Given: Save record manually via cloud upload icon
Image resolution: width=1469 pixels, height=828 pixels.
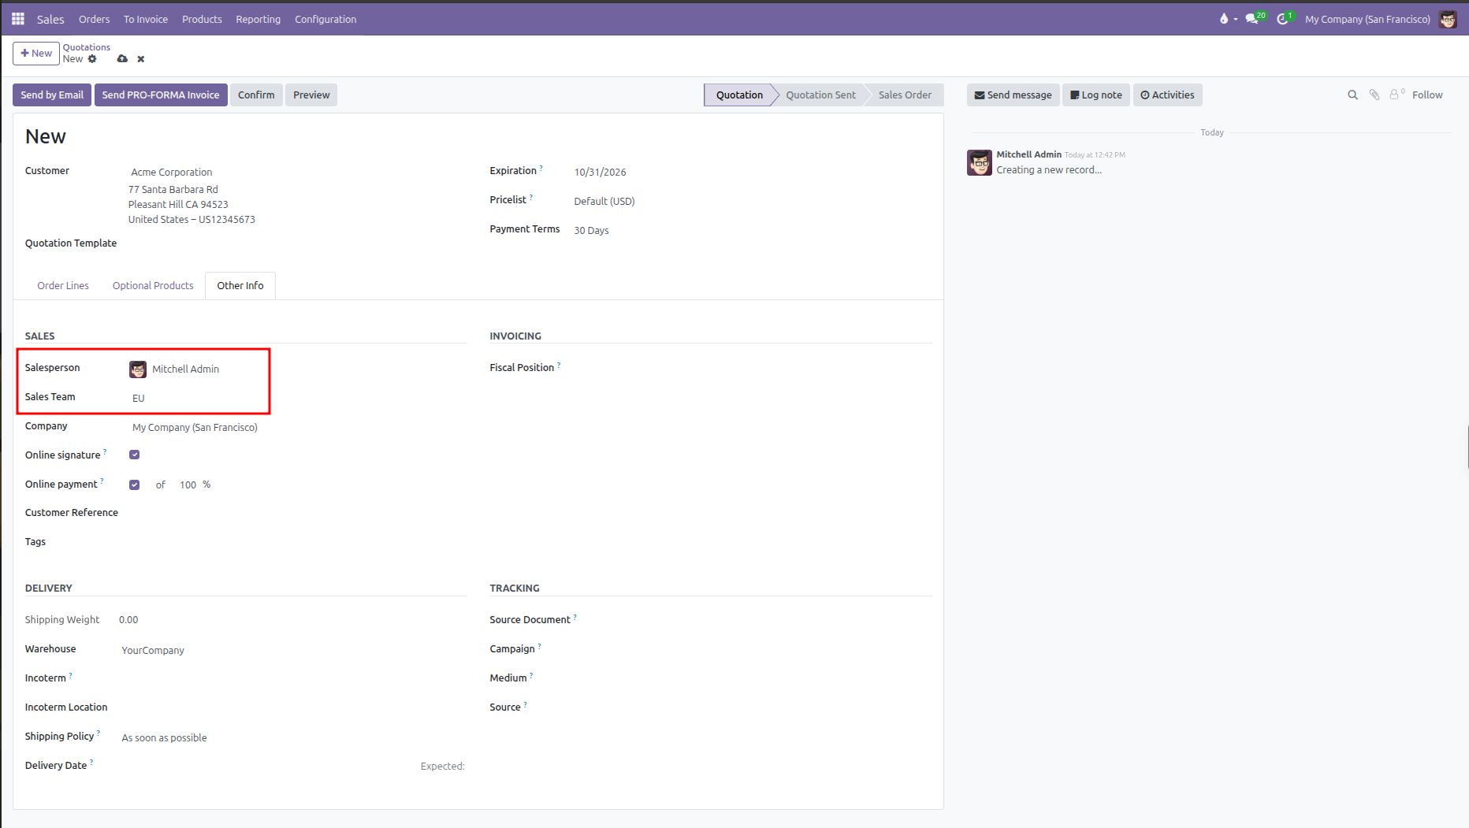Looking at the screenshot, I should 122,59.
